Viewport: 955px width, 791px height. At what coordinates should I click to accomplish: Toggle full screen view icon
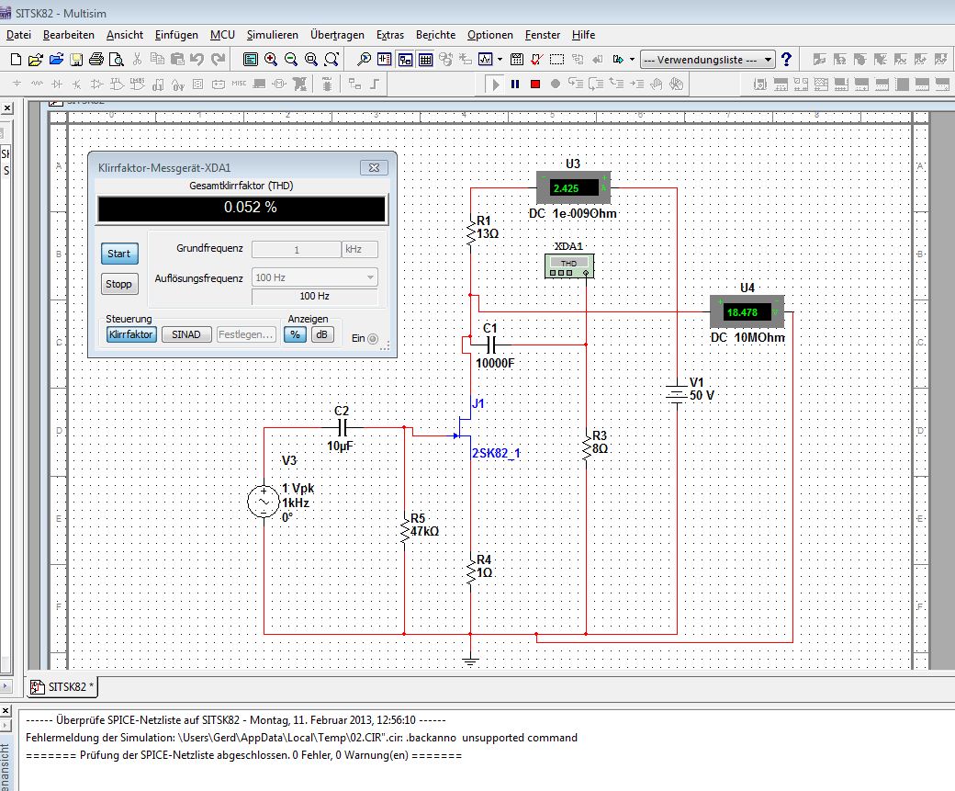point(251,59)
